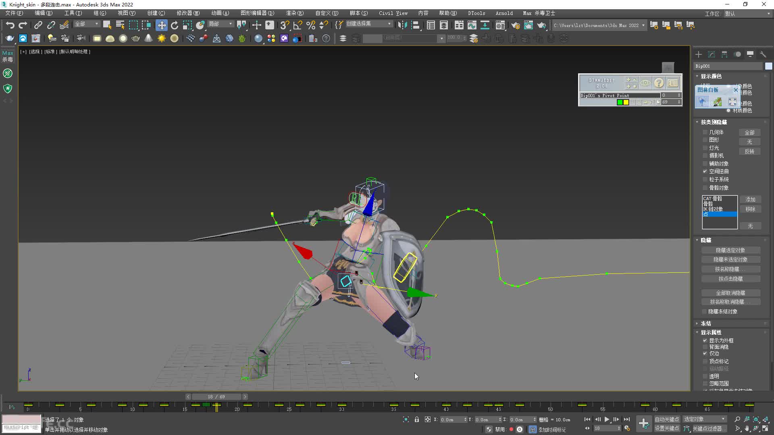Open the 文件 menu
Screen dimensions: 774x435
pyautogui.click(x=14, y=13)
